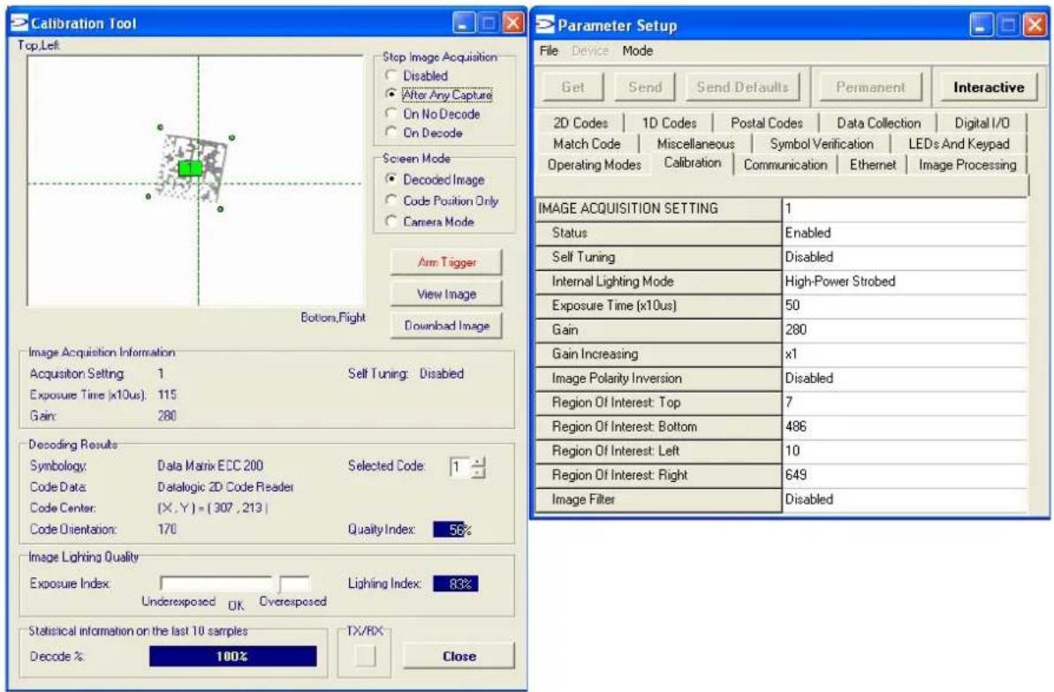Screen dimensions: 1054x692
Task: Click the Send Defaults button
Action: pos(742,87)
